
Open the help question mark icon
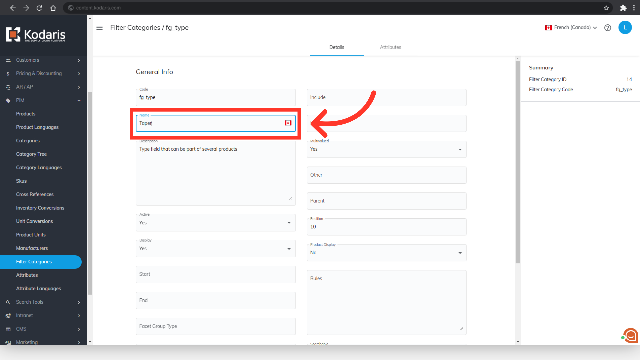(x=608, y=28)
